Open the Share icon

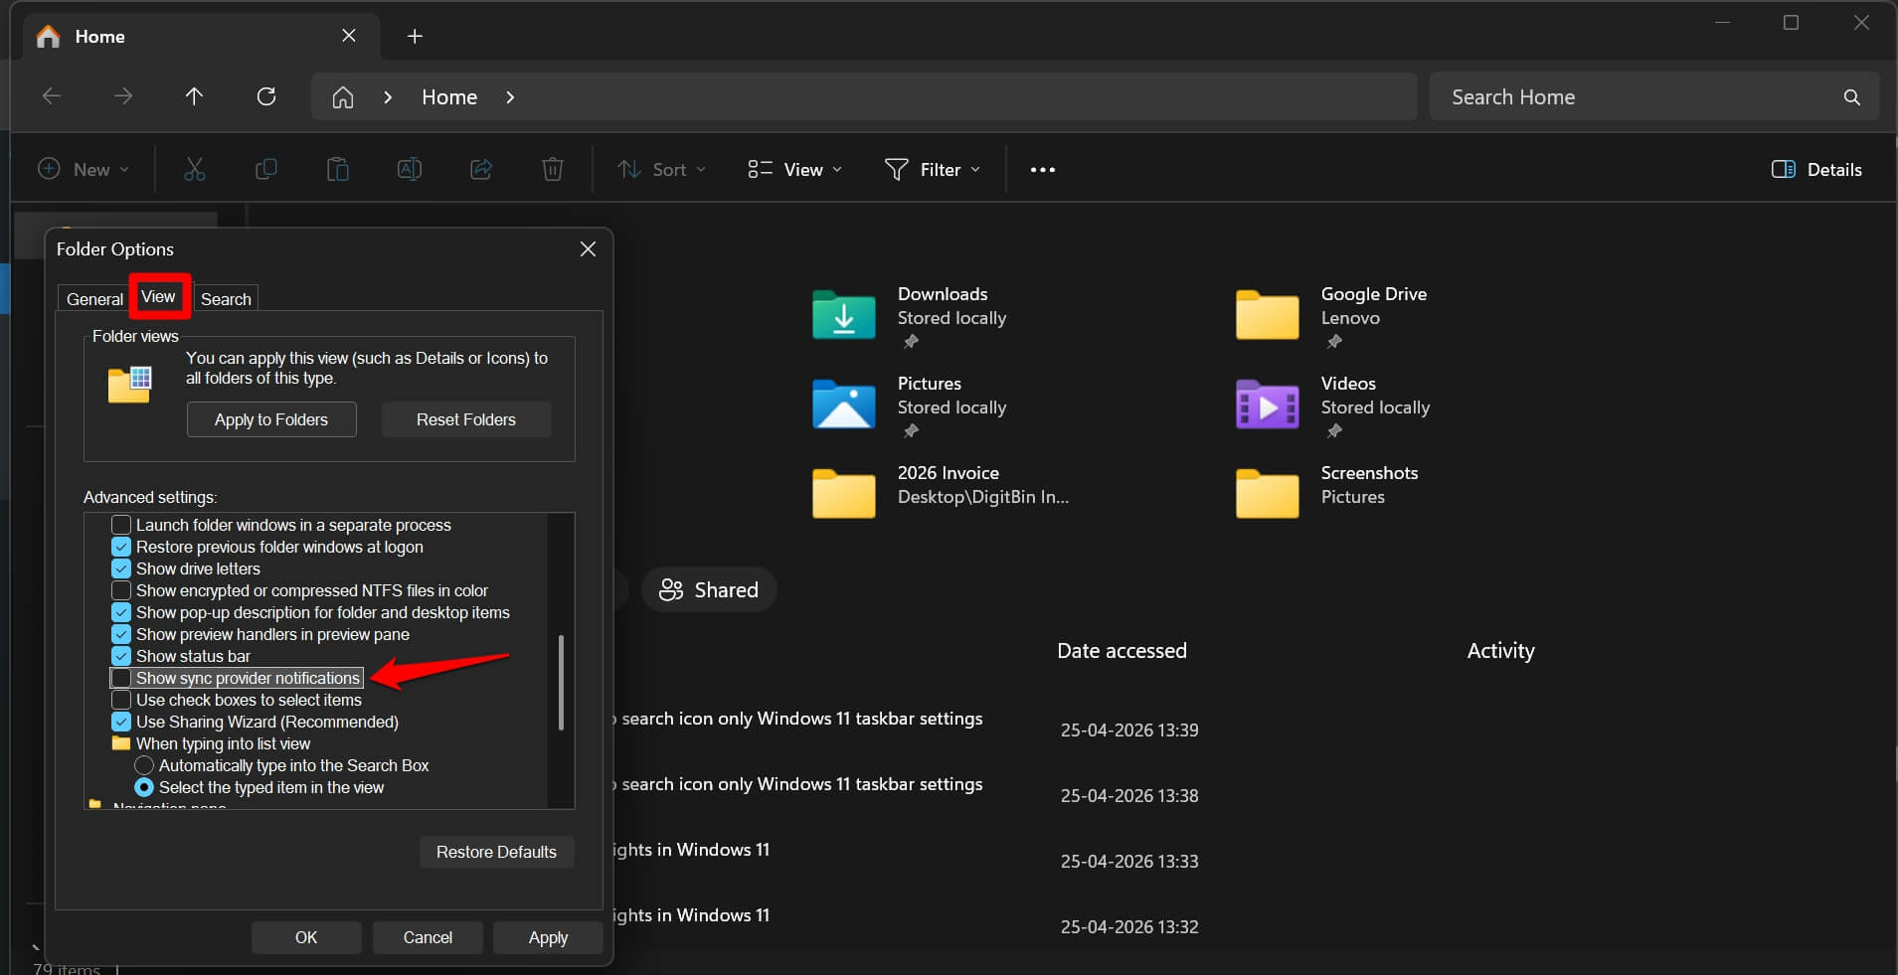[x=480, y=169]
